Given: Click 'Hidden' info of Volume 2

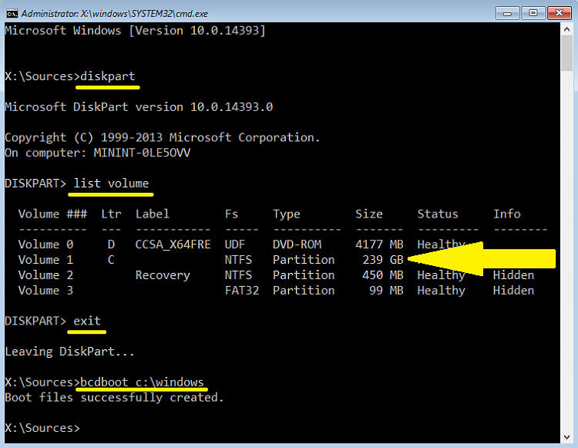Looking at the screenshot, I should coord(513,275).
